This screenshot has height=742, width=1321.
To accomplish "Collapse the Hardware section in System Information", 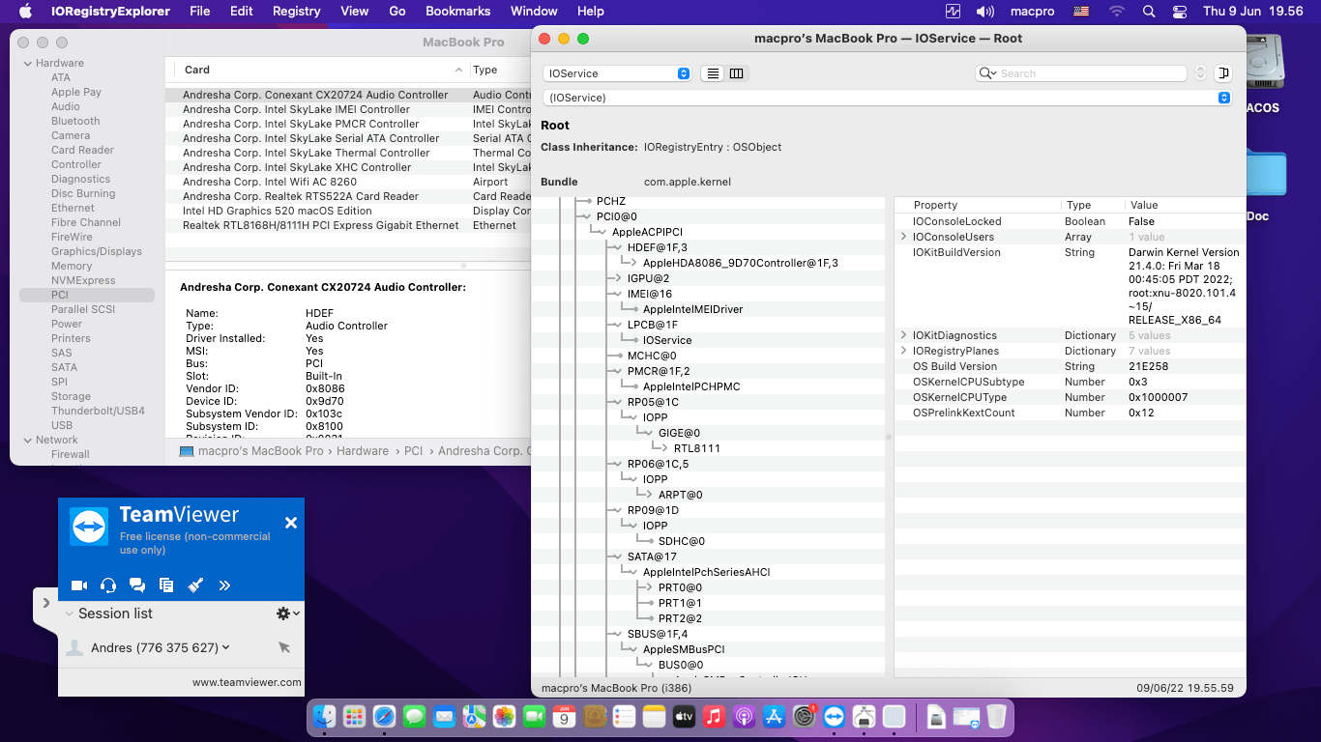I will coord(27,63).
